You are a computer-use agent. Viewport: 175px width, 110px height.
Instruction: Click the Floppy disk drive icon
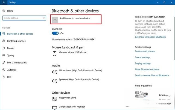point(55,99)
